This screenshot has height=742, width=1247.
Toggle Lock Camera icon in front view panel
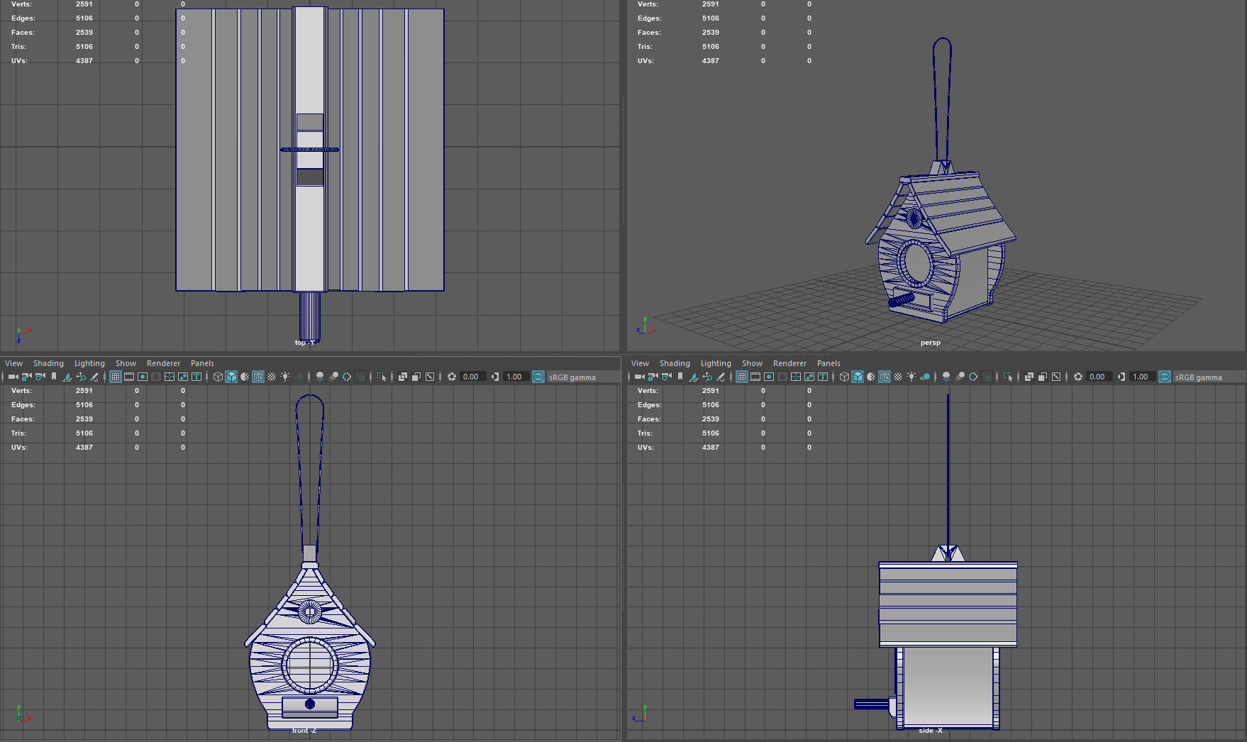[26, 377]
